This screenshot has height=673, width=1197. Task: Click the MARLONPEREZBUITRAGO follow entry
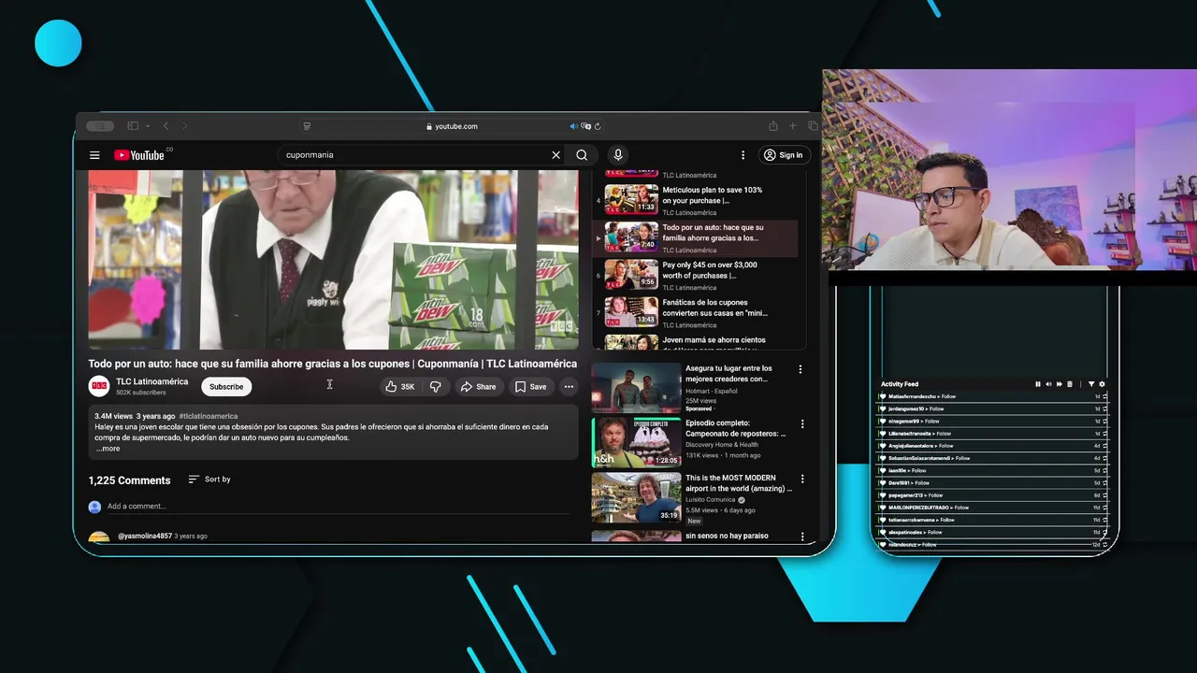[993, 508]
